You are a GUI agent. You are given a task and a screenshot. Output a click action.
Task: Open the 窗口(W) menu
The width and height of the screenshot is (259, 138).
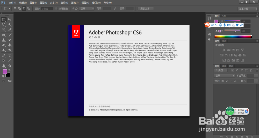[96, 3]
